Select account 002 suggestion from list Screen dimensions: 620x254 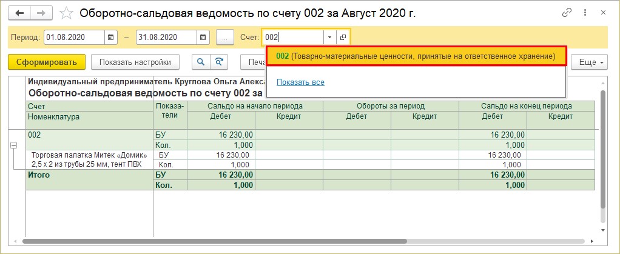tap(417, 56)
